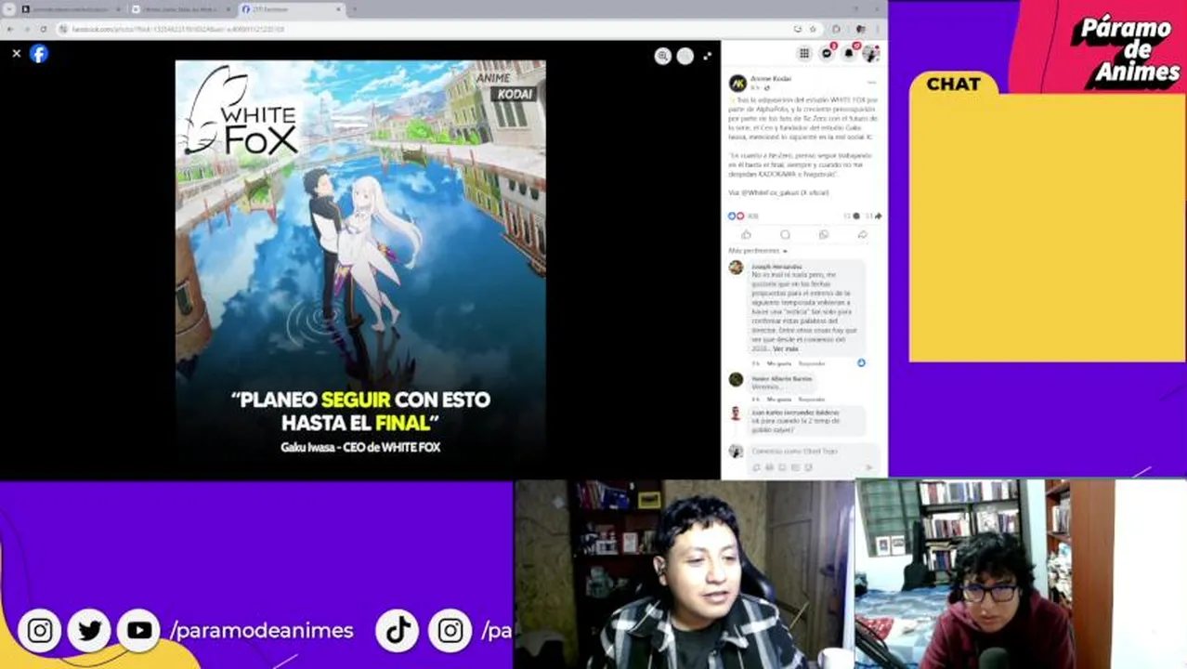Close the Facebook photo viewer with the X
This screenshot has width=1187, height=669.
coord(16,54)
